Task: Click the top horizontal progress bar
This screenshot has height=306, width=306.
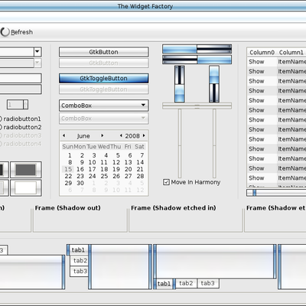Action: click(x=197, y=49)
